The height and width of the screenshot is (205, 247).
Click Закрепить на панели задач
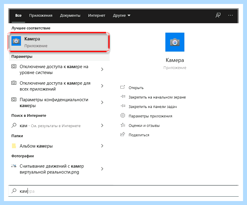pyautogui.click(x=153, y=106)
